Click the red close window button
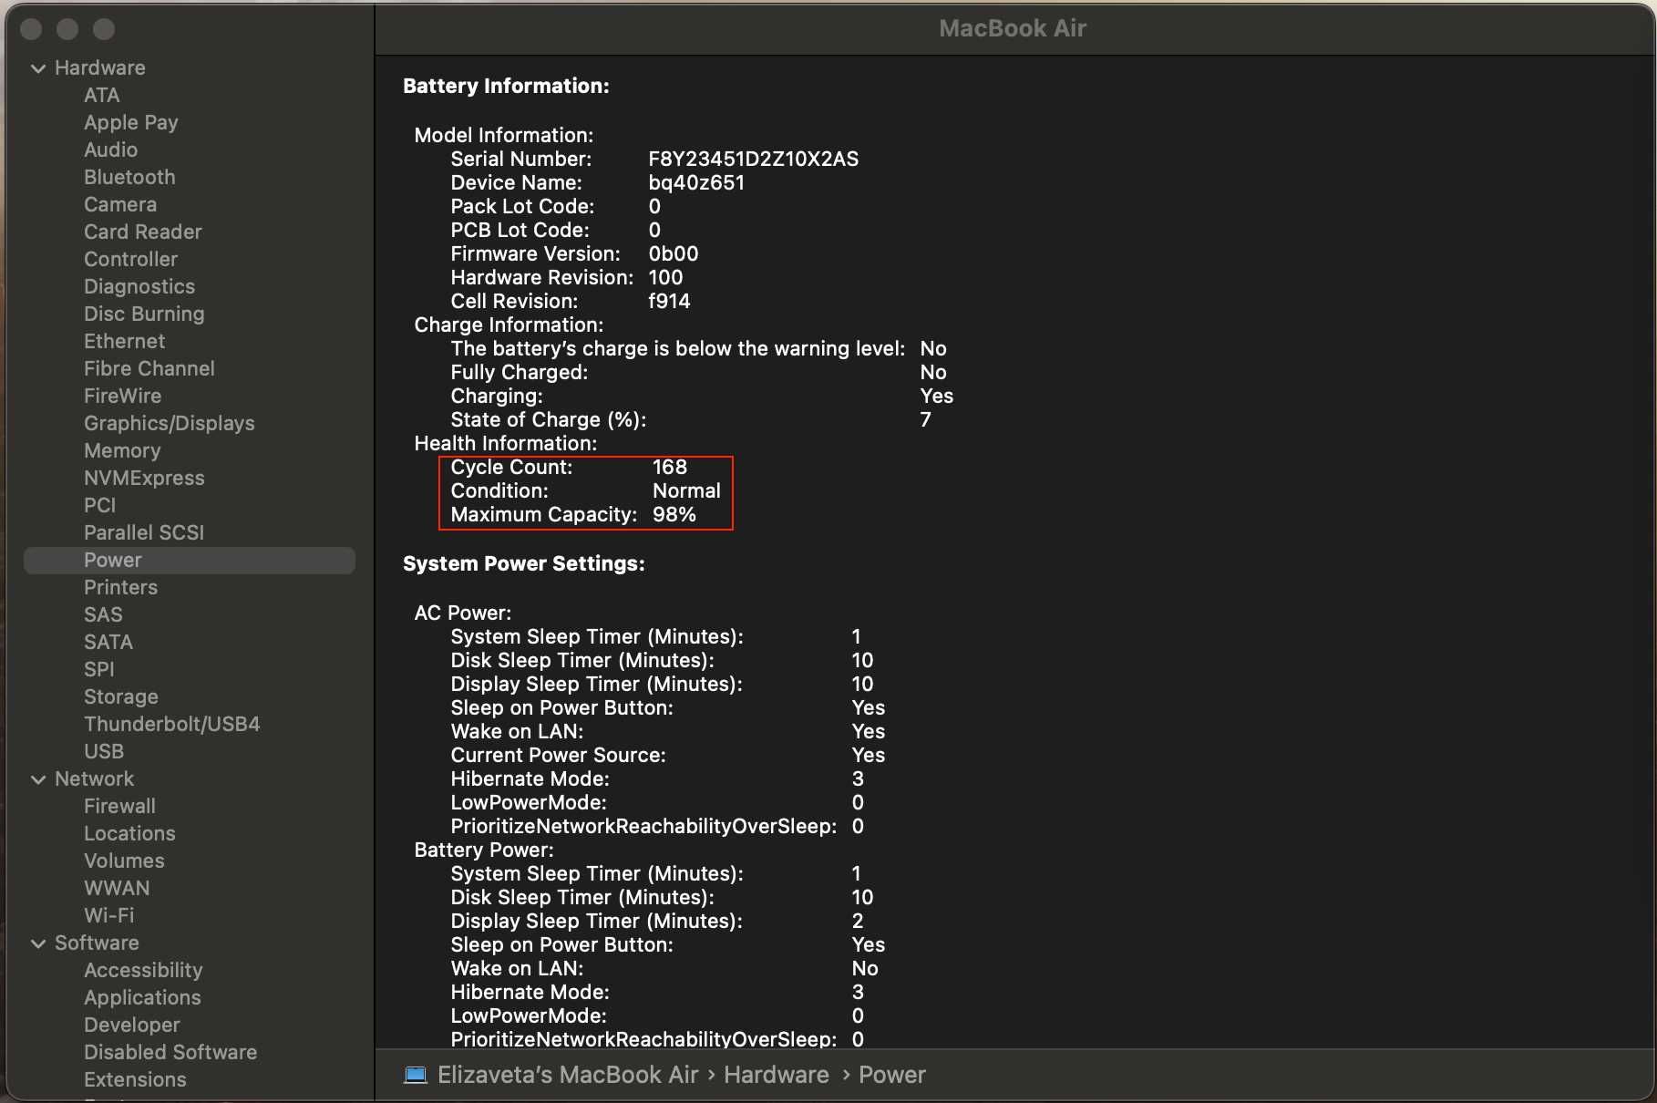The height and width of the screenshot is (1103, 1657). 31,29
